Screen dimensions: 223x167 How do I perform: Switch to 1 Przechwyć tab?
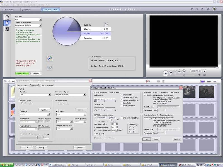click(10, 10)
